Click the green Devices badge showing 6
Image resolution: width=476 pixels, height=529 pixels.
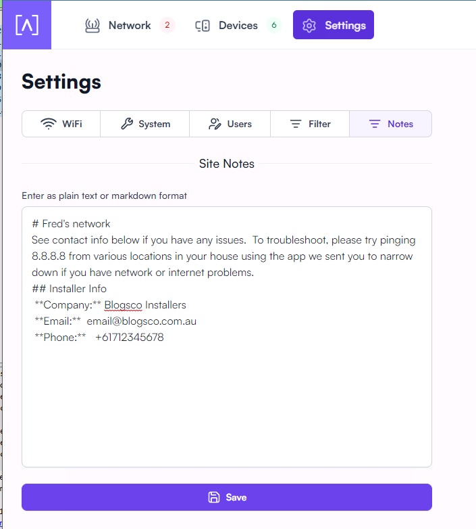(x=274, y=25)
